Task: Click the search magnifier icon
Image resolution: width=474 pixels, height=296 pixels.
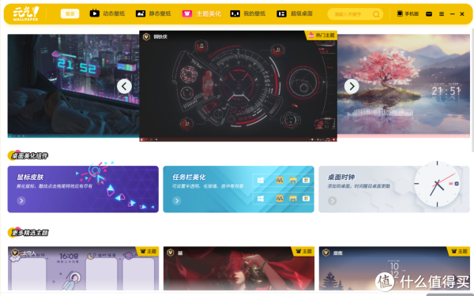Action: [376, 14]
